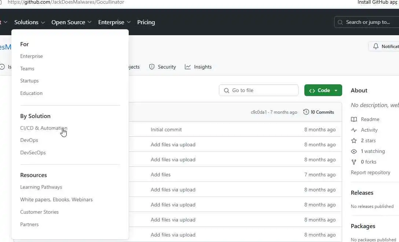
Task: Click 7 months ago on Add files row
Action: coord(320,175)
